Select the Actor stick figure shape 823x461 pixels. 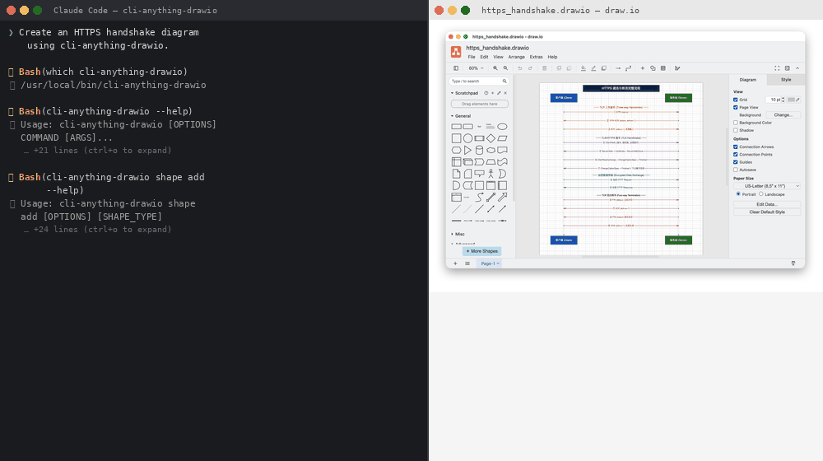pos(491,174)
